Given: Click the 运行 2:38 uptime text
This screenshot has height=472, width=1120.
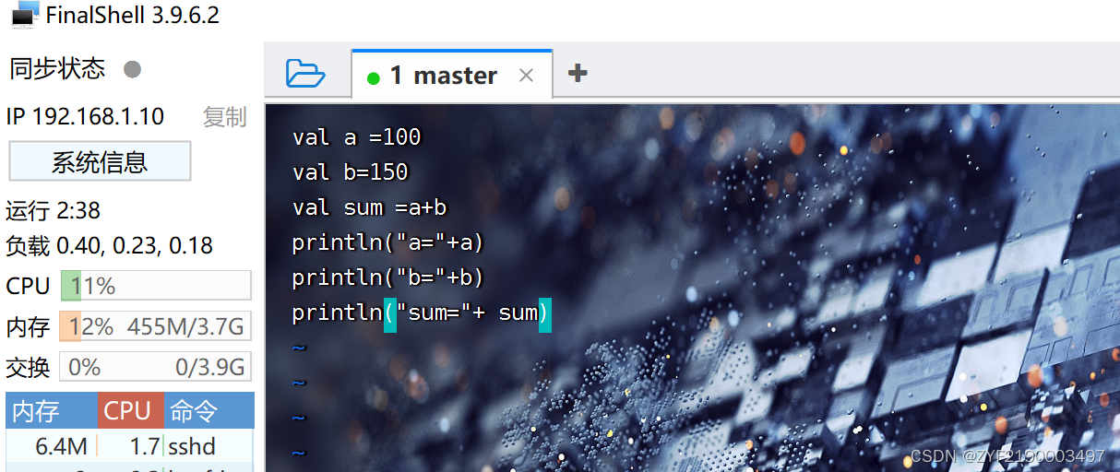Looking at the screenshot, I should tap(54, 210).
